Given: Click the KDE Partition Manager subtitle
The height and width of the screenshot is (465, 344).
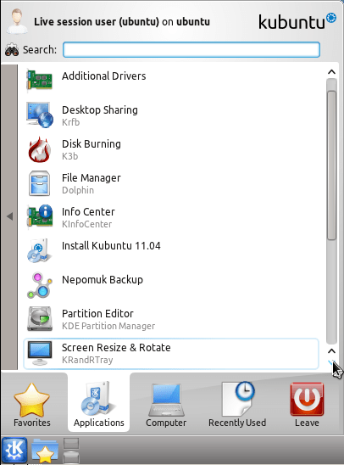Looking at the screenshot, I should pos(108,326).
